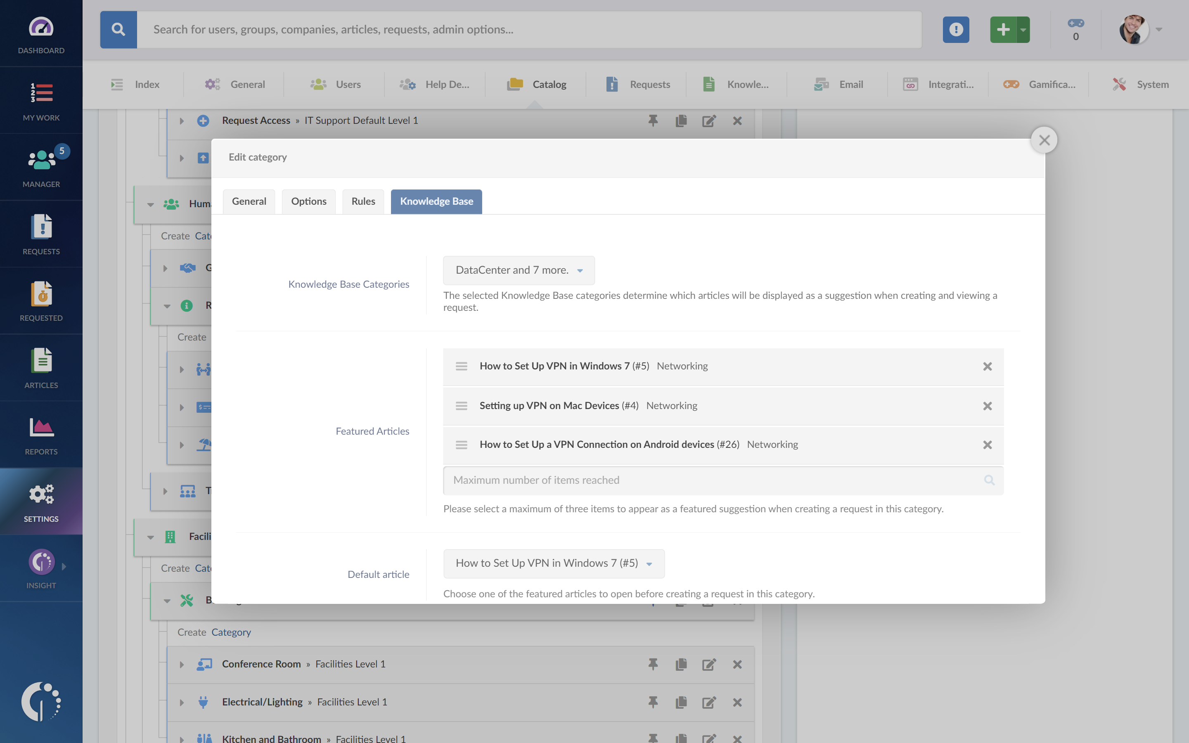Switch to the General tab
The image size is (1189, 743).
click(x=249, y=201)
